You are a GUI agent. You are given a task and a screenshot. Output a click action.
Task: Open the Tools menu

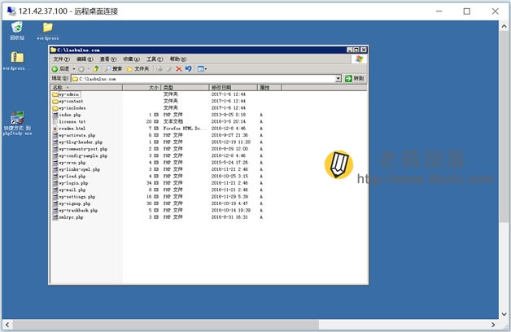(155, 59)
